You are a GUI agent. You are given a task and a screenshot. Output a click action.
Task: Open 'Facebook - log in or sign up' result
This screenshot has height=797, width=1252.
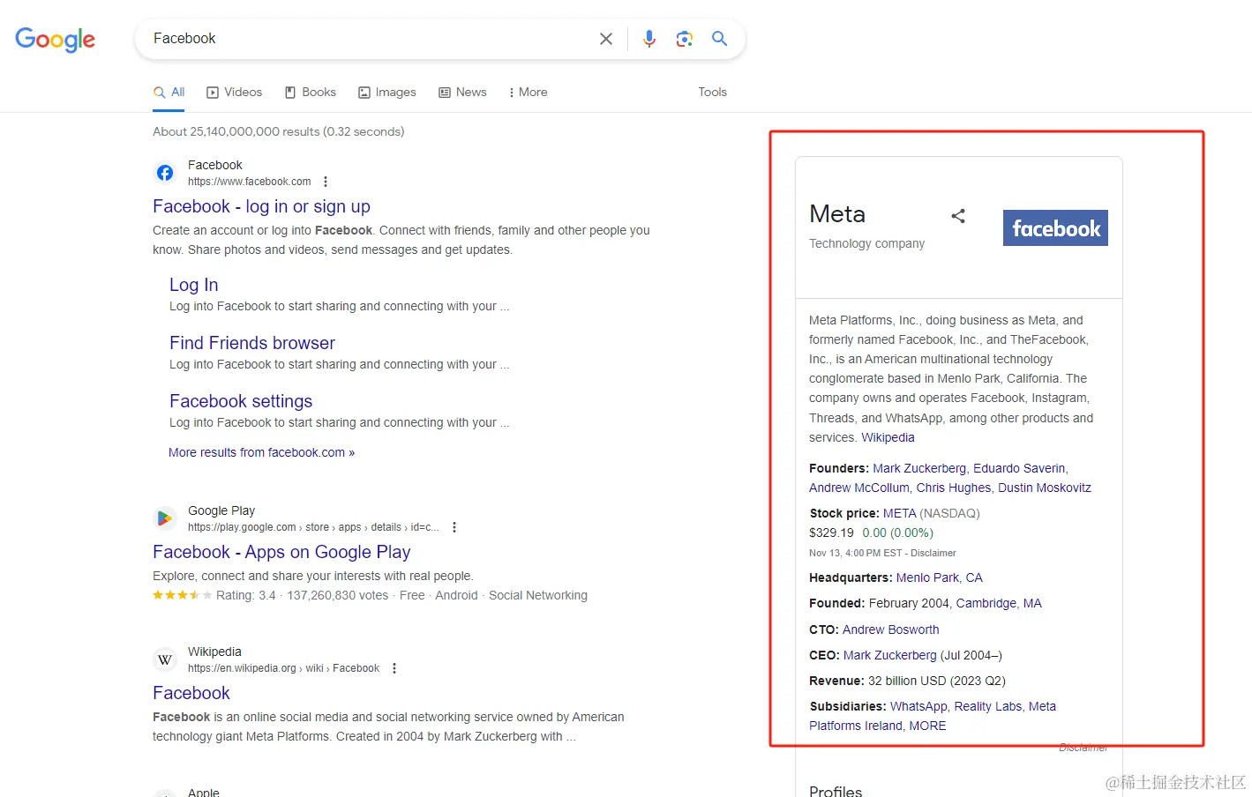[261, 206]
